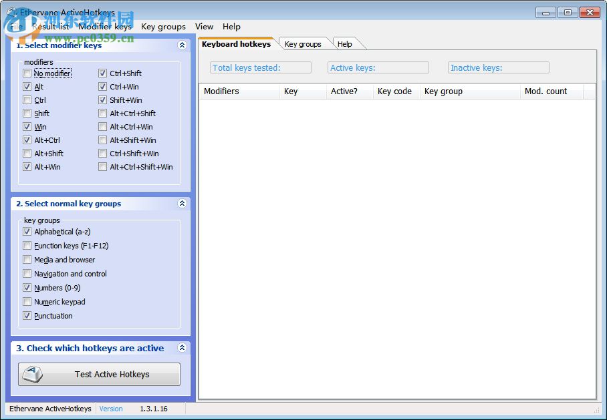Click the Version link in status bar
607x420 pixels.
pos(111,409)
